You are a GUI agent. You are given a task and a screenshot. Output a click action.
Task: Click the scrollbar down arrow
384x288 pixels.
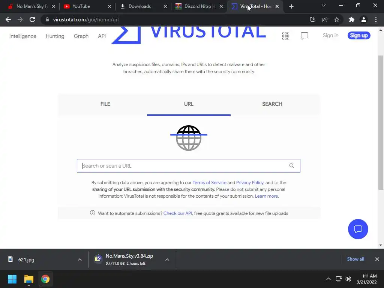pyautogui.click(x=381, y=245)
